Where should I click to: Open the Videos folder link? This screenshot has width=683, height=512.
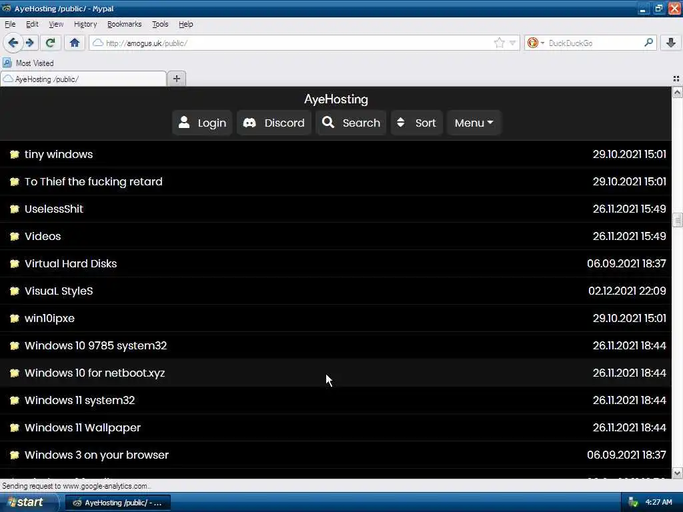coord(43,237)
